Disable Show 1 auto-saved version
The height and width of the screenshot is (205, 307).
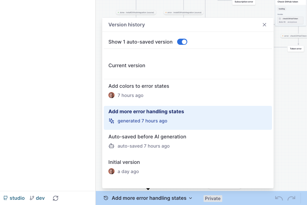click(x=182, y=41)
